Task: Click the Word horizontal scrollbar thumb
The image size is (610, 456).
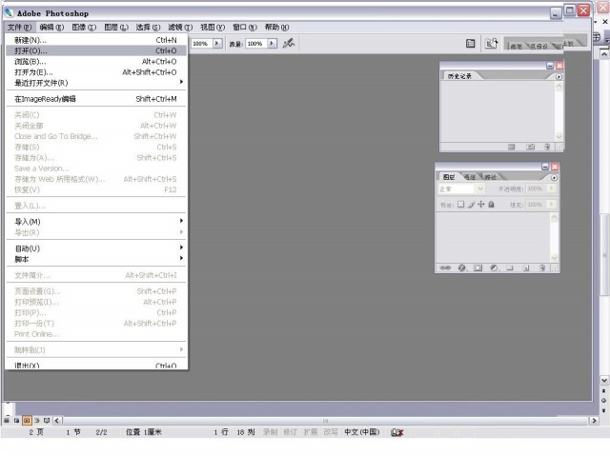Action: click(x=325, y=421)
